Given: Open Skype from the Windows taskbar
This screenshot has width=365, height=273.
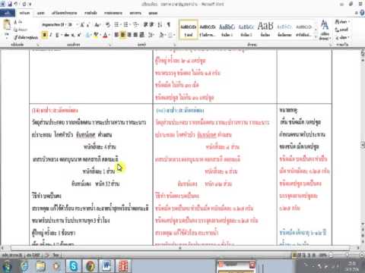Looking at the screenshot, I should [74, 265].
